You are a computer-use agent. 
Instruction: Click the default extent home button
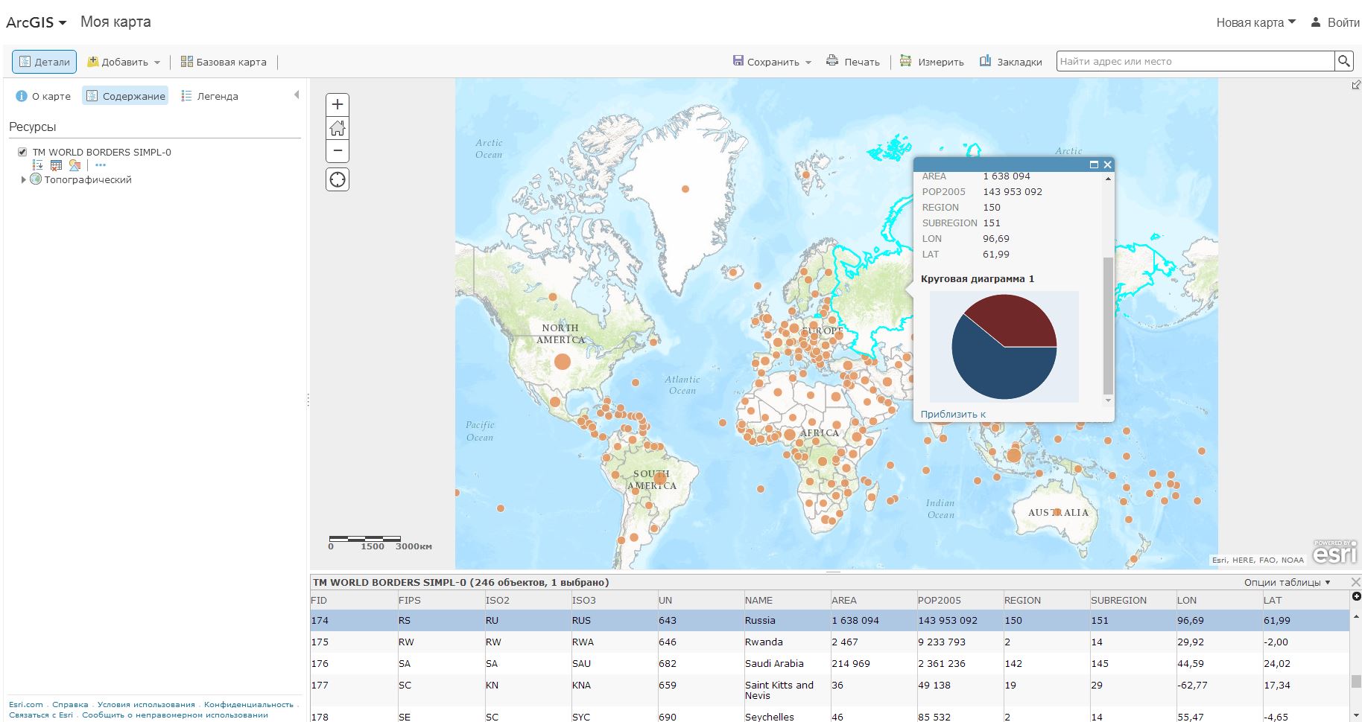[x=338, y=128]
